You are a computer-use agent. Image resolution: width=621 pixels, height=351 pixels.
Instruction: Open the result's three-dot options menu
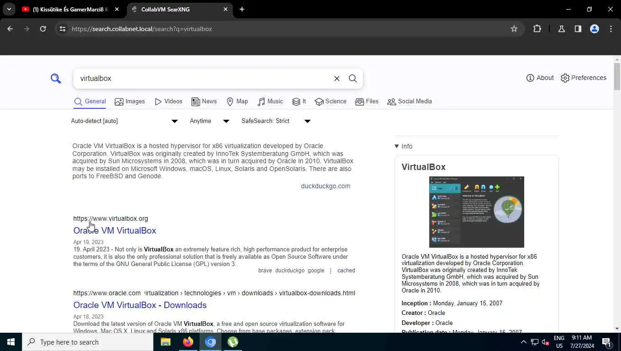tap(331, 271)
